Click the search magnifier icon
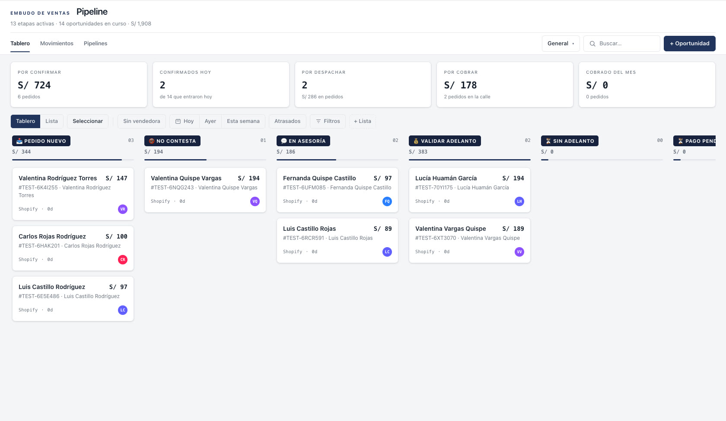726x421 pixels. pos(592,44)
